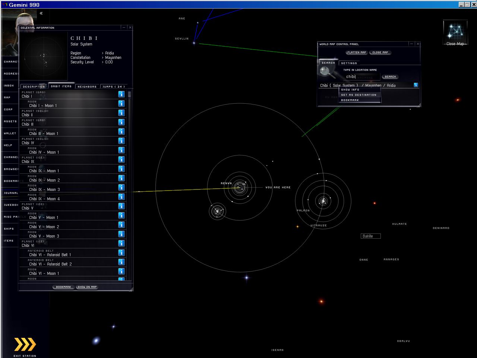
Task: Open info for Chibi I planet
Action: pyautogui.click(x=121, y=94)
